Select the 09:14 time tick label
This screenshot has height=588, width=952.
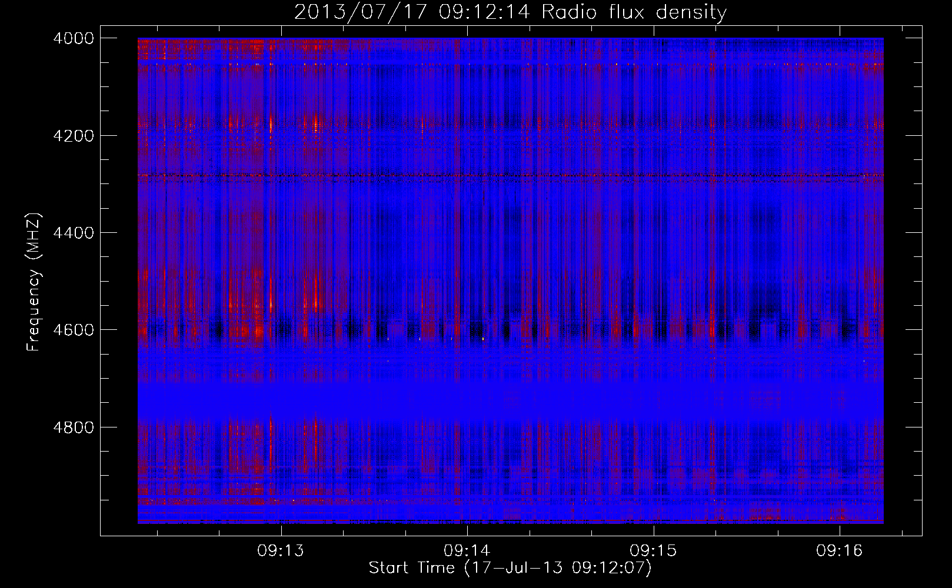point(467,550)
